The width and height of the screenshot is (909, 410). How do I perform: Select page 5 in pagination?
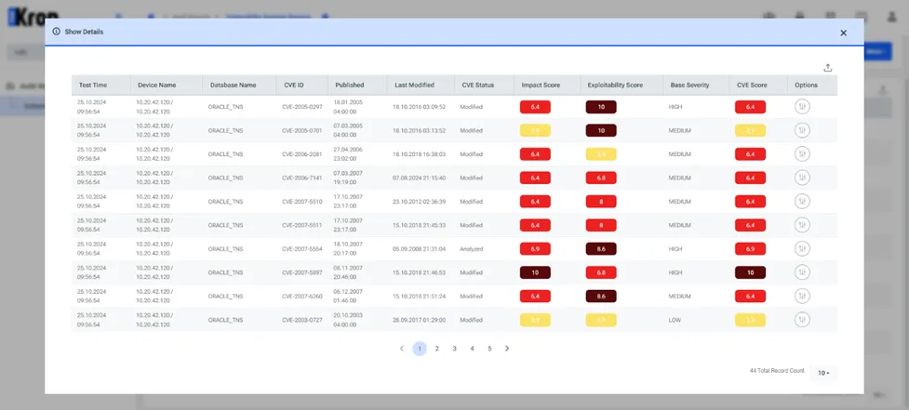489,349
